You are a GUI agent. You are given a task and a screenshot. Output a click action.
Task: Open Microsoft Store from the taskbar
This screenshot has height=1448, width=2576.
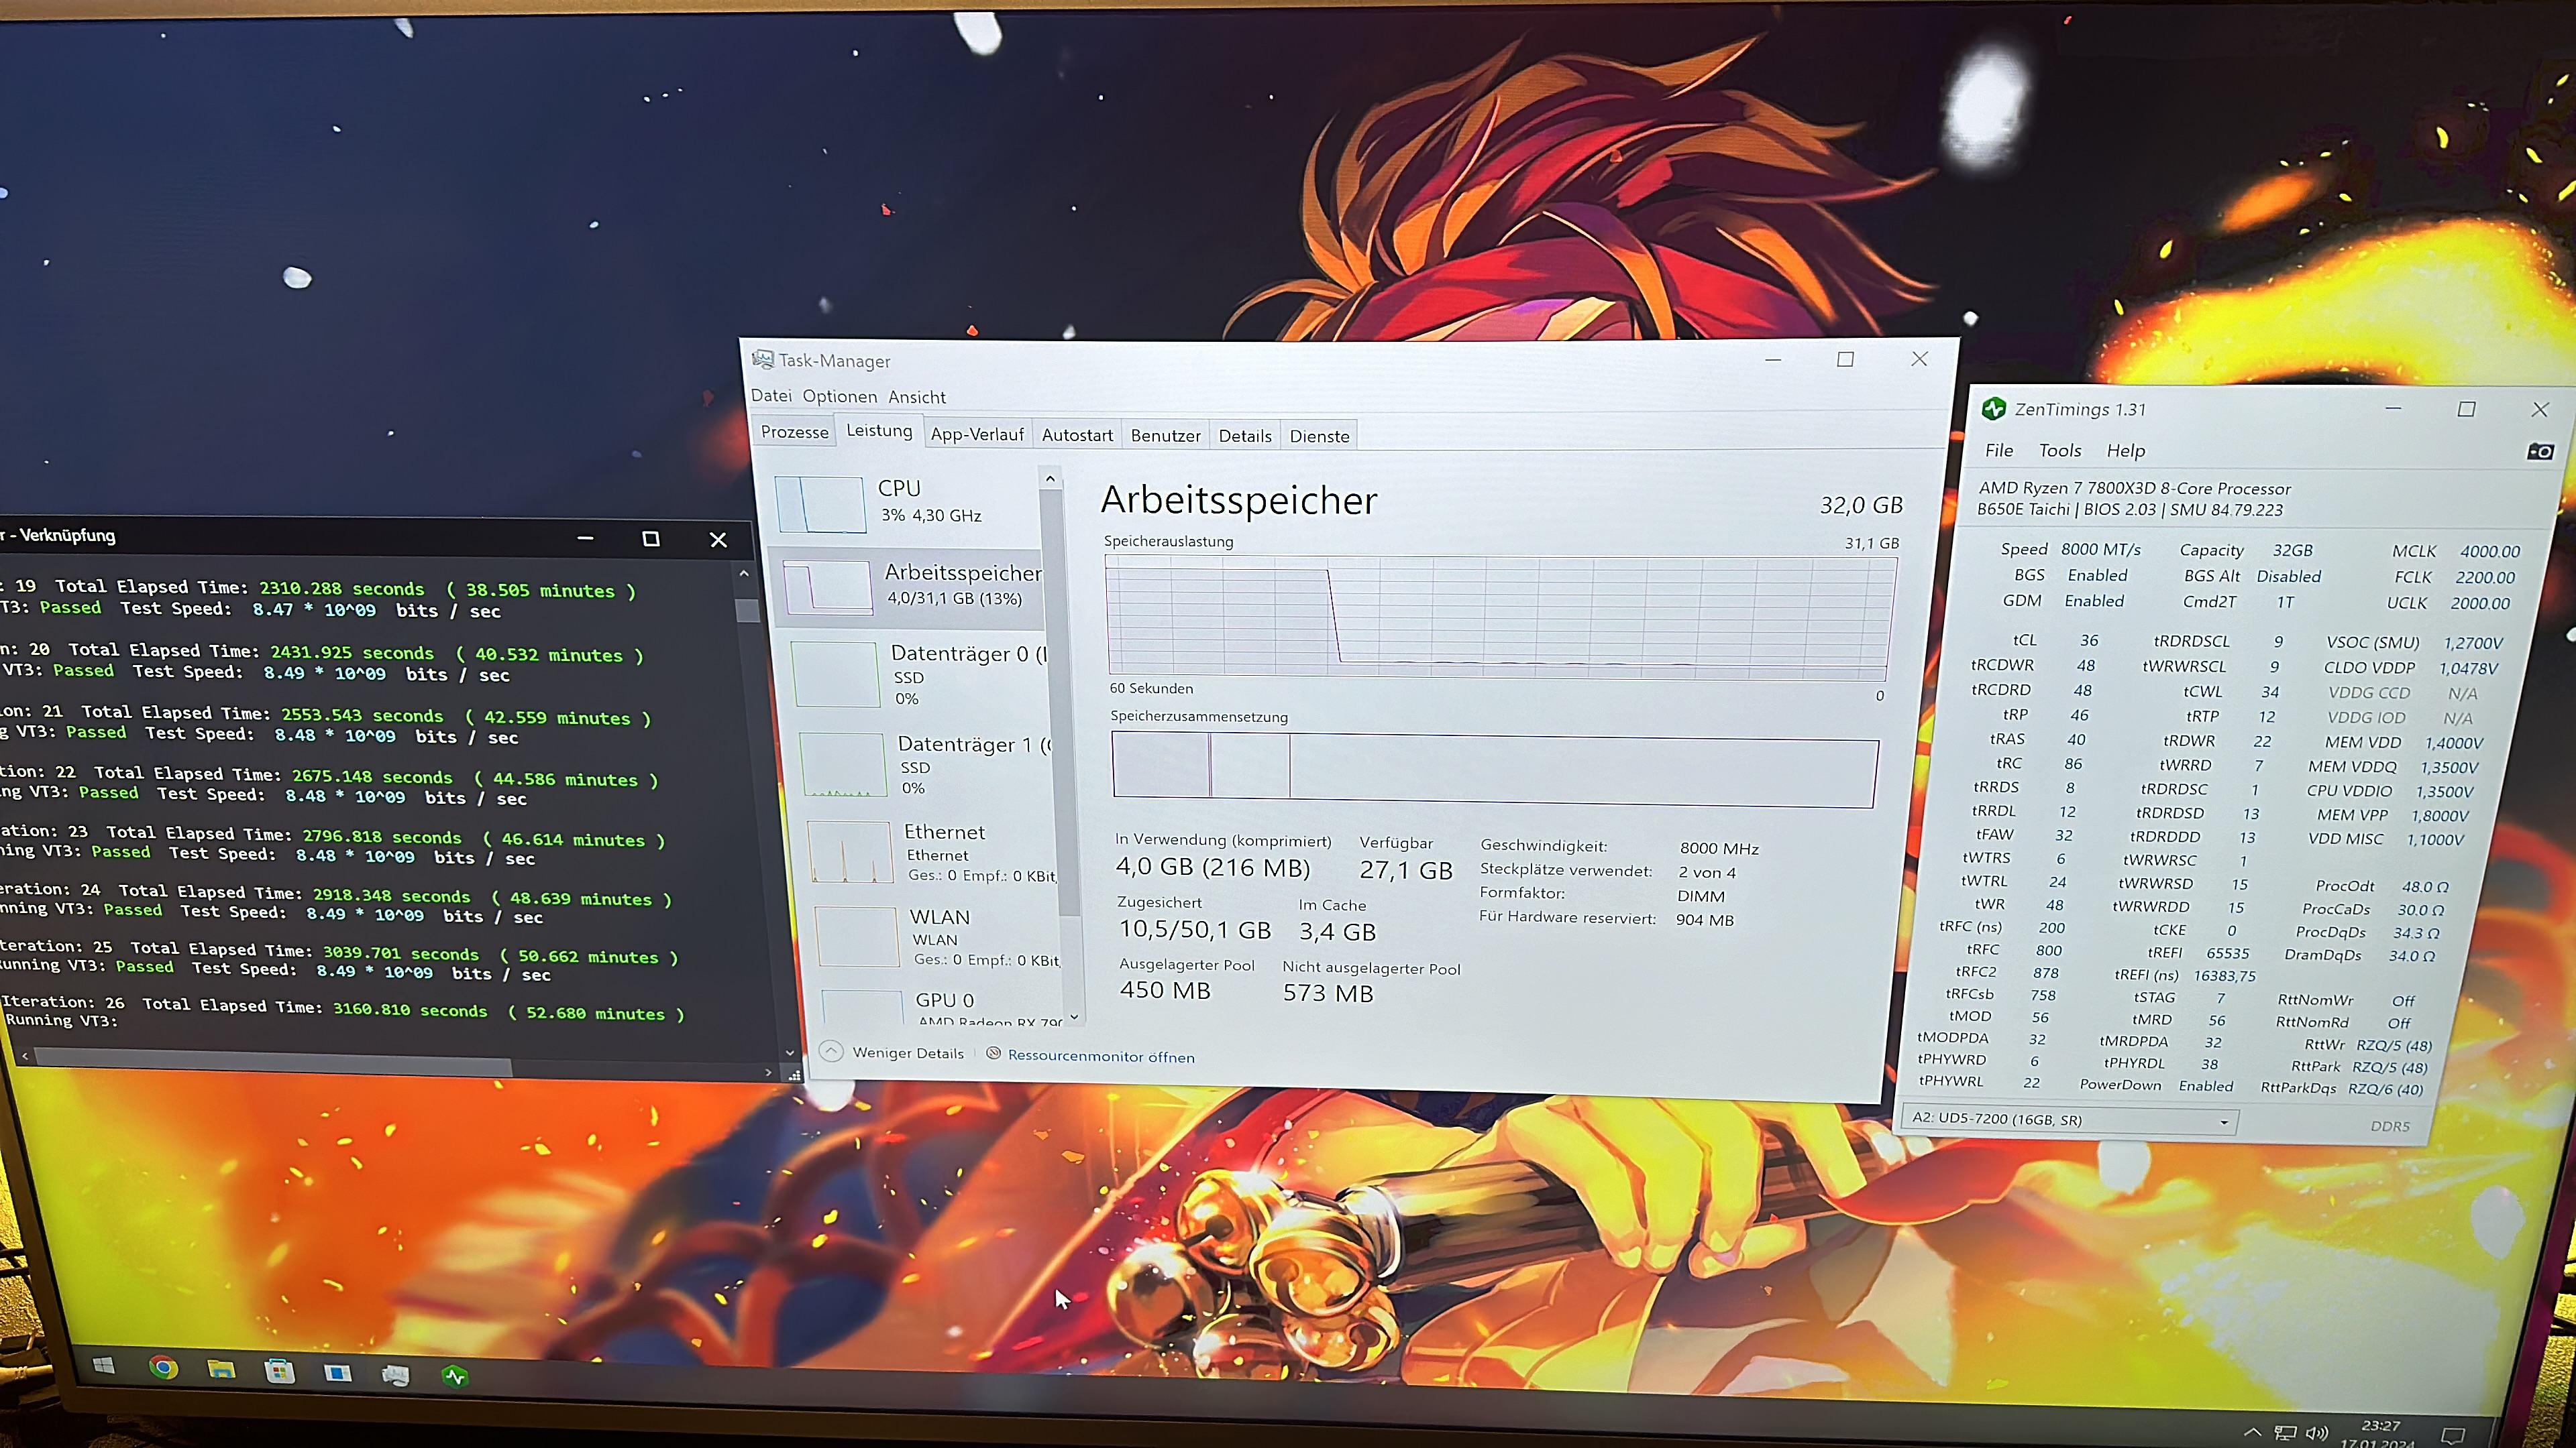tap(280, 1371)
